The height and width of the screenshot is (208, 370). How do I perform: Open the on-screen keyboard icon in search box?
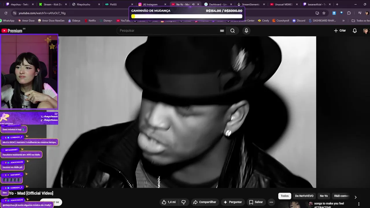pos(222,31)
